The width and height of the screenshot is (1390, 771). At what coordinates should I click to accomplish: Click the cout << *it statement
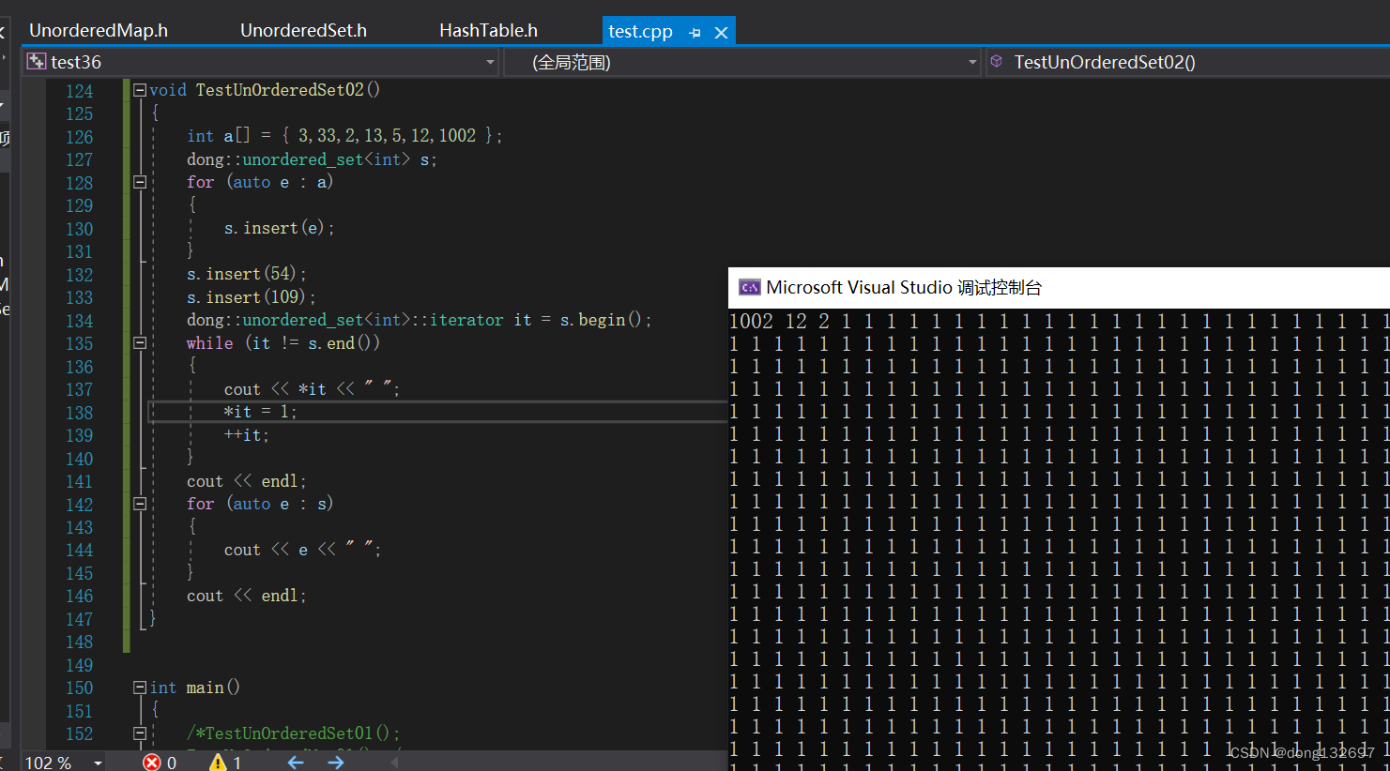click(x=312, y=389)
